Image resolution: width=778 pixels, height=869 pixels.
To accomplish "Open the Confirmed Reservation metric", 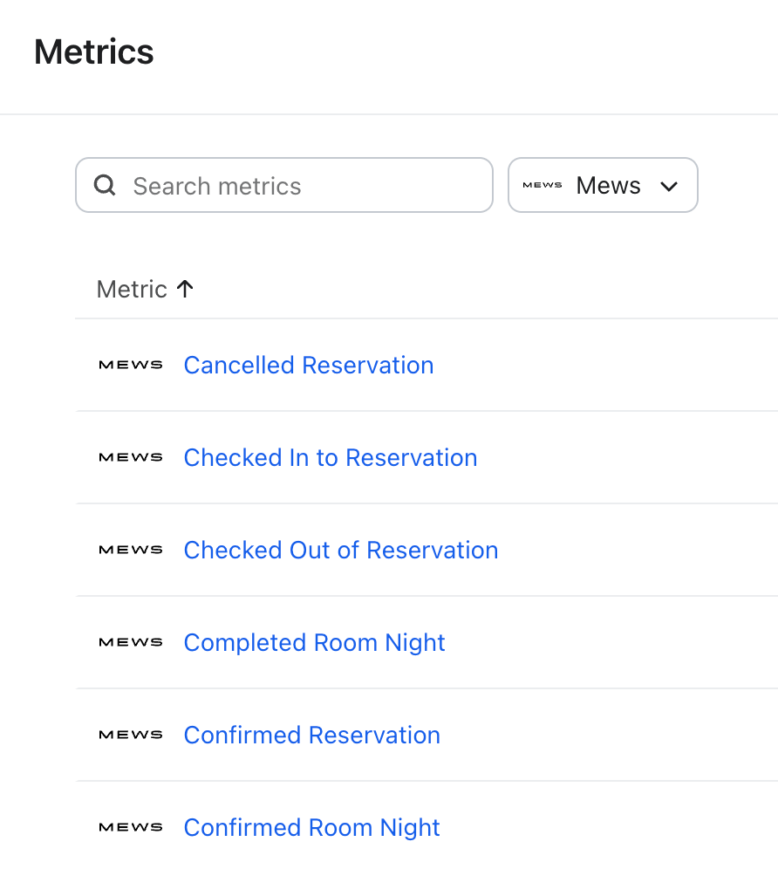I will (312, 736).
